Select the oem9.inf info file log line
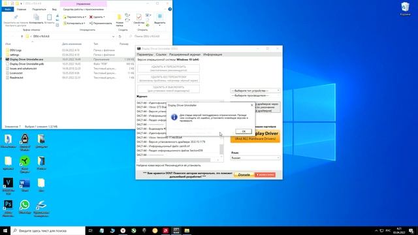 [x=163, y=146]
